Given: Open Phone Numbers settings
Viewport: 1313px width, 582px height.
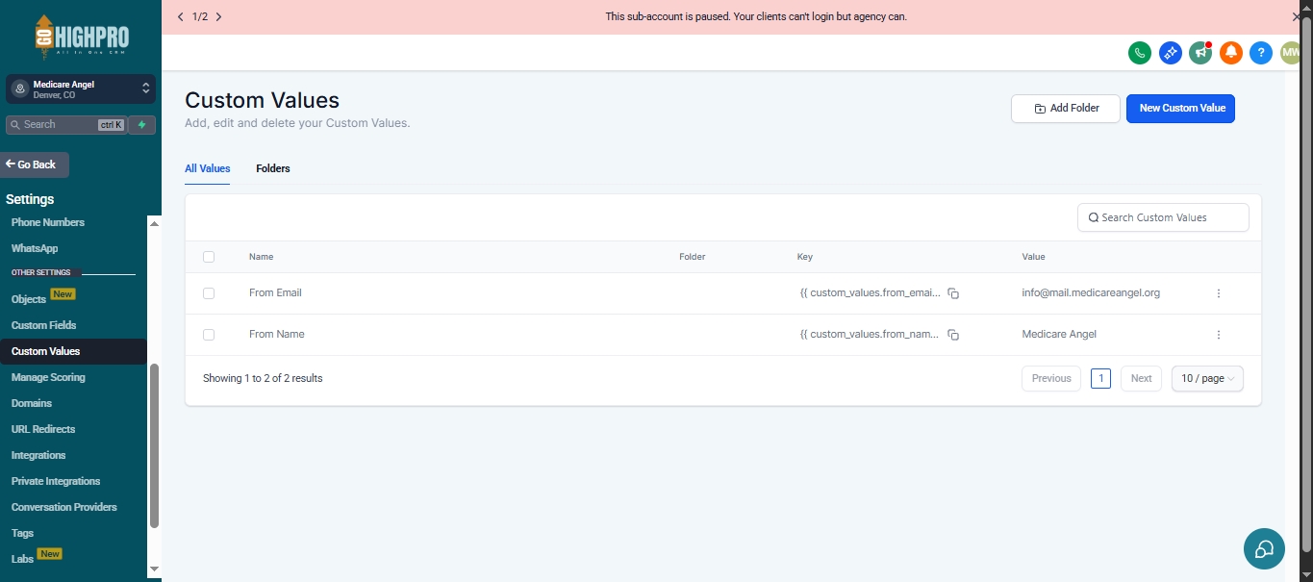Looking at the screenshot, I should coord(48,222).
